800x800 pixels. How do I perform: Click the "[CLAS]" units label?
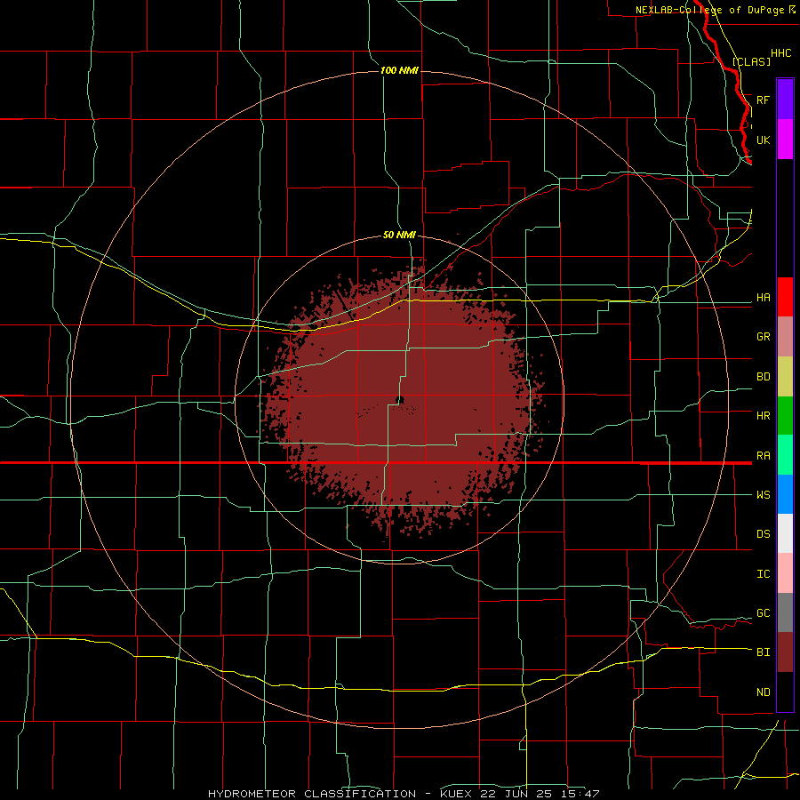pos(751,61)
